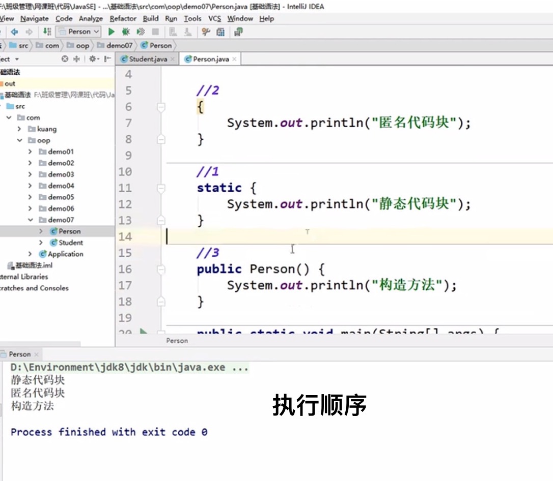Screen dimensions: 553x481
Task: Collapse the oop package
Action: (20, 140)
